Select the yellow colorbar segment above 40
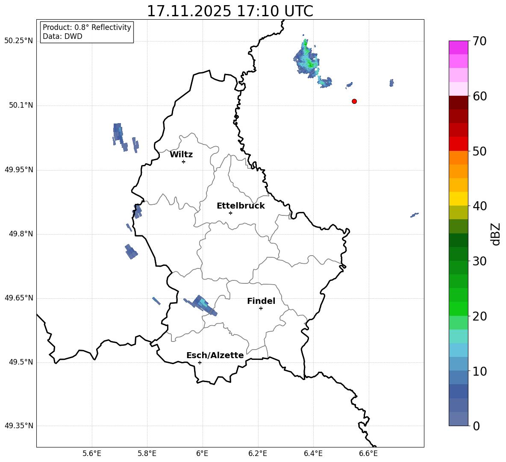The image size is (506, 462). click(x=458, y=199)
